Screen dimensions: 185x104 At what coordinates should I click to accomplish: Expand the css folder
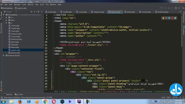pos(6,17)
